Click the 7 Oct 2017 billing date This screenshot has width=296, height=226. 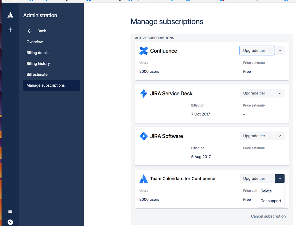[201, 114]
